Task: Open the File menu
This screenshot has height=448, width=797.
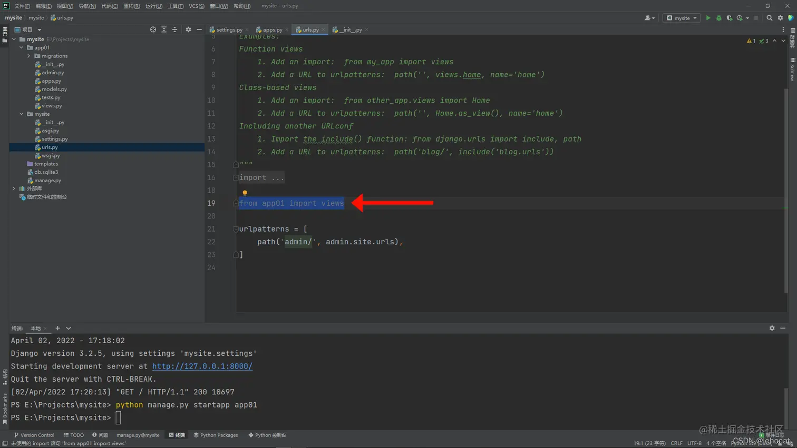Action: tap(22, 6)
